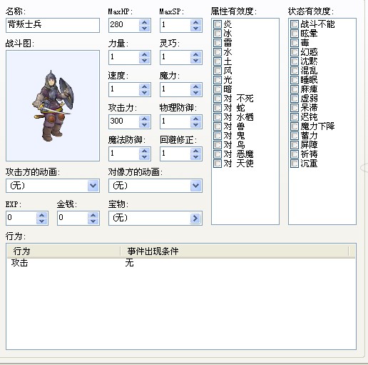Toggle the 暗 element checkbox
368x365 pixels.
point(218,89)
